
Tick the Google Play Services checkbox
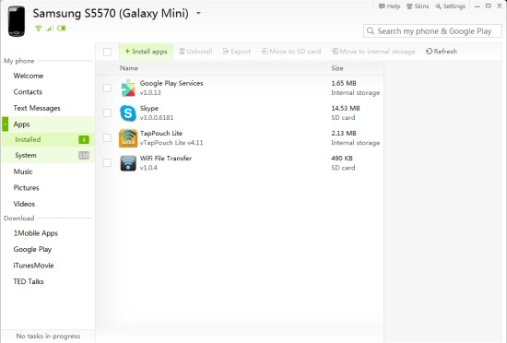coord(107,88)
